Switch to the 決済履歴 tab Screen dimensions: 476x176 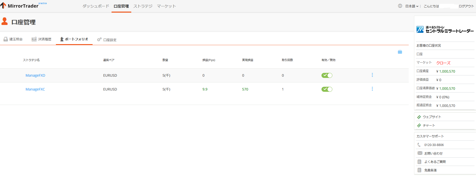coord(41,39)
